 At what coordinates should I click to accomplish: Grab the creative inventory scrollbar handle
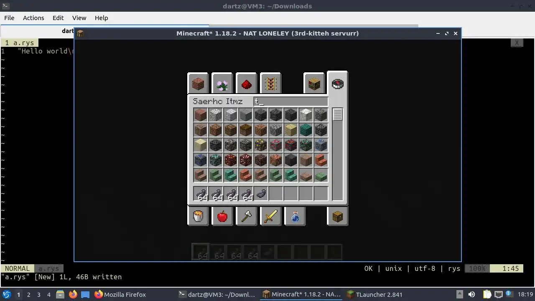(x=337, y=114)
